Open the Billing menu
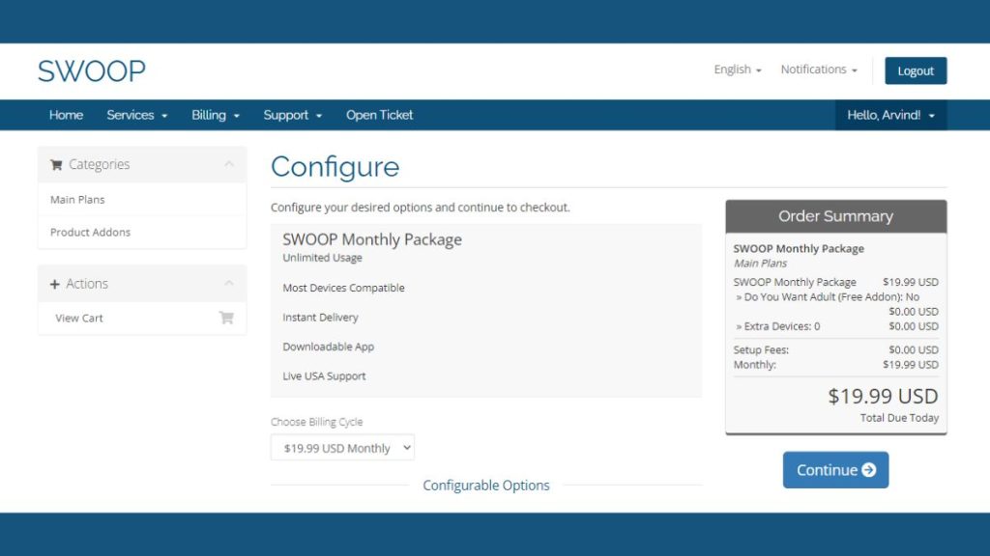 216,115
